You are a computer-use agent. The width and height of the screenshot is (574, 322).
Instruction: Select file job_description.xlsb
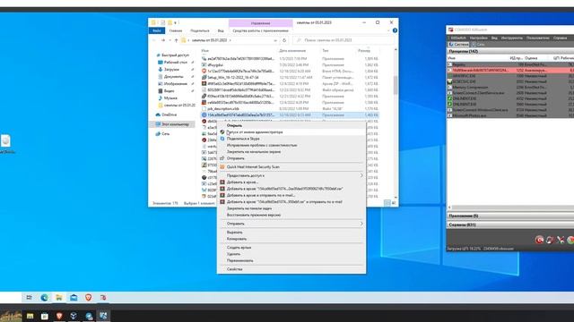pyautogui.click(x=223, y=109)
